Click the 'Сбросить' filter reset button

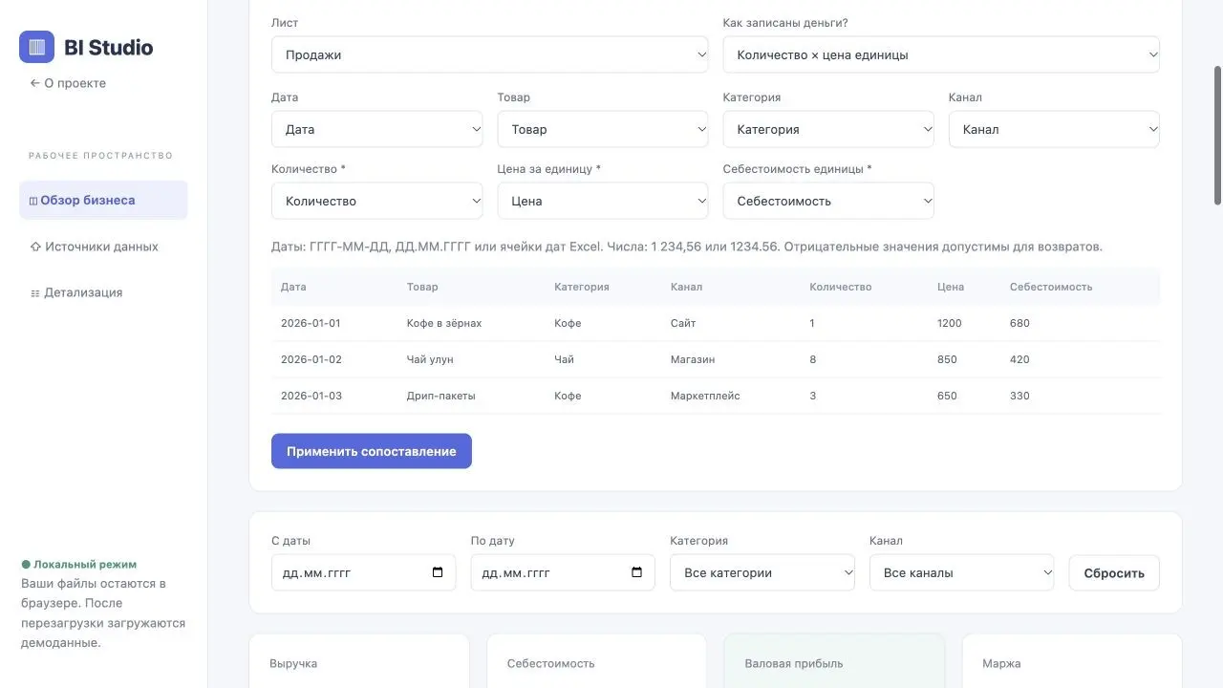[x=1114, y=573]
